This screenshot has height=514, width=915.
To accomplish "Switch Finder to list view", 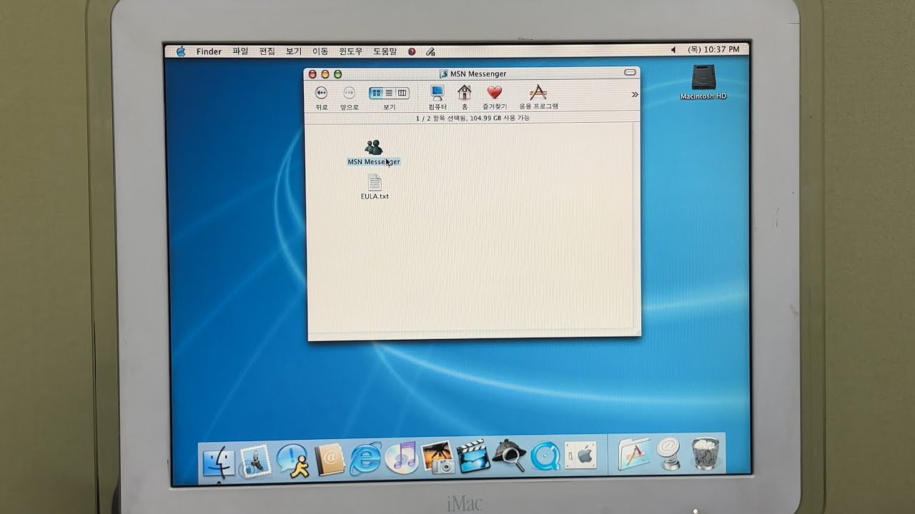I will click(389, 93).
